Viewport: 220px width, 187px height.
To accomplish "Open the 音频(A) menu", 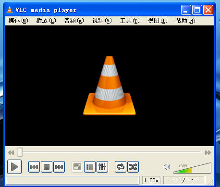I will click(74, 21).
